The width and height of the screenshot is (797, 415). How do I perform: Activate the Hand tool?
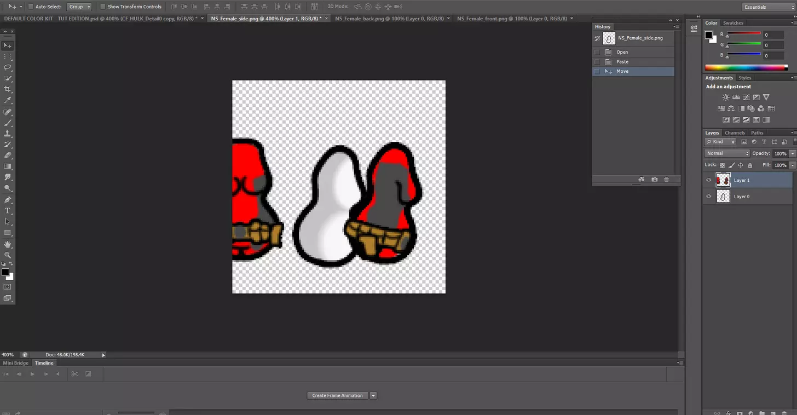click(x=8, y=244)
